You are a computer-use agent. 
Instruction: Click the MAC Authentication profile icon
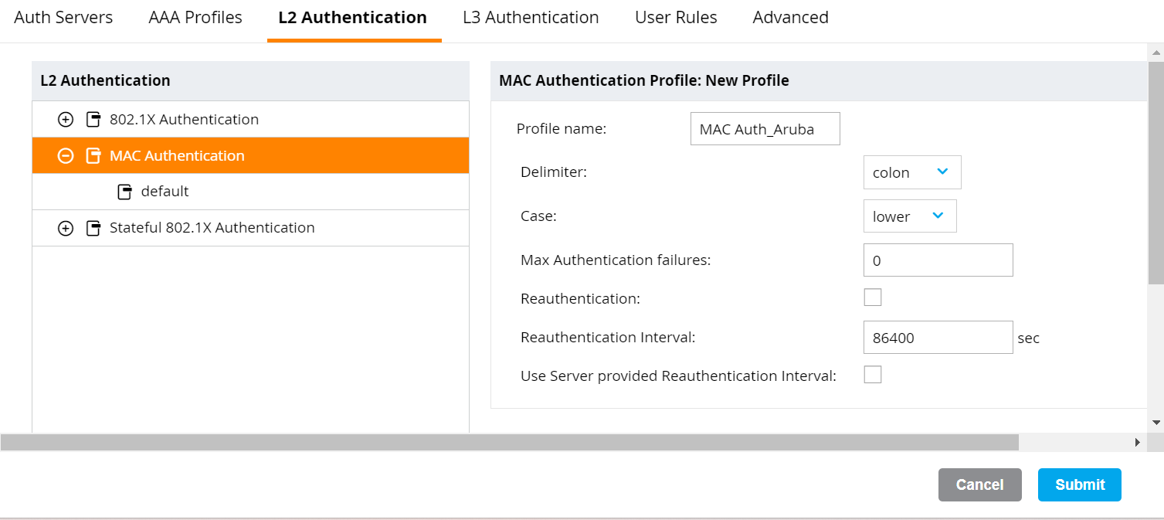pyautogui.click(x=93, y=155)
